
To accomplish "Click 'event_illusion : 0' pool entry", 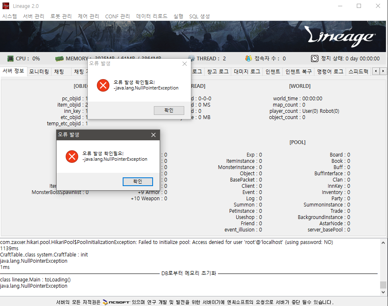I will tap(243, 230).
